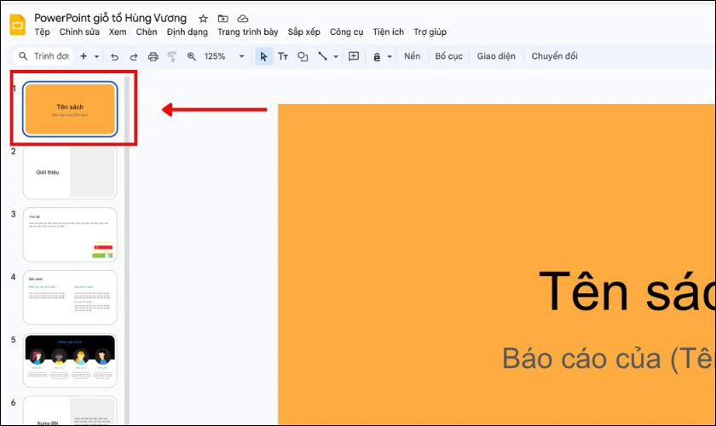Image resolution: width=716 pixels, height=426 pixels.
Task: Open the Xem menu
Action: 118,32
